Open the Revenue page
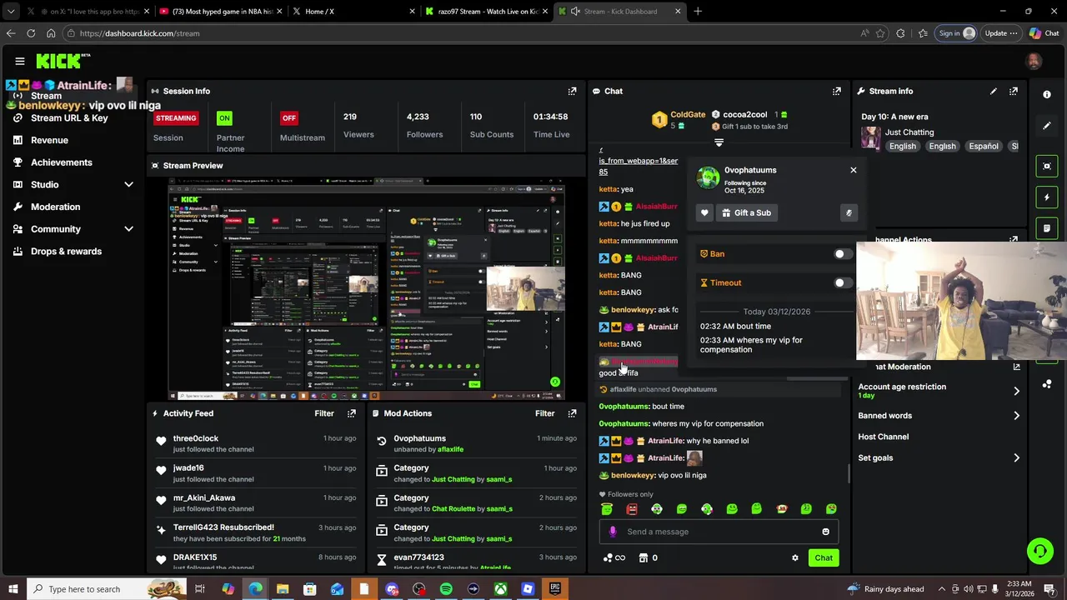This screenshot has height=600, width=1067. pyautogui.click(x=49, y=140)
